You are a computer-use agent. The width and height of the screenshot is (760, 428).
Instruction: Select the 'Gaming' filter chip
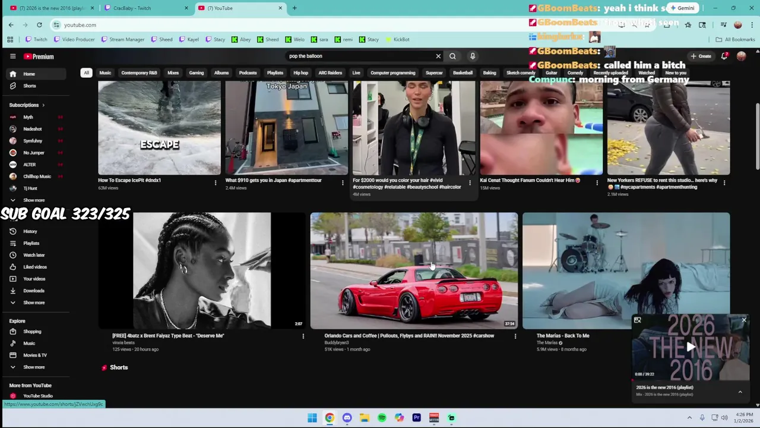click(197, 73)
